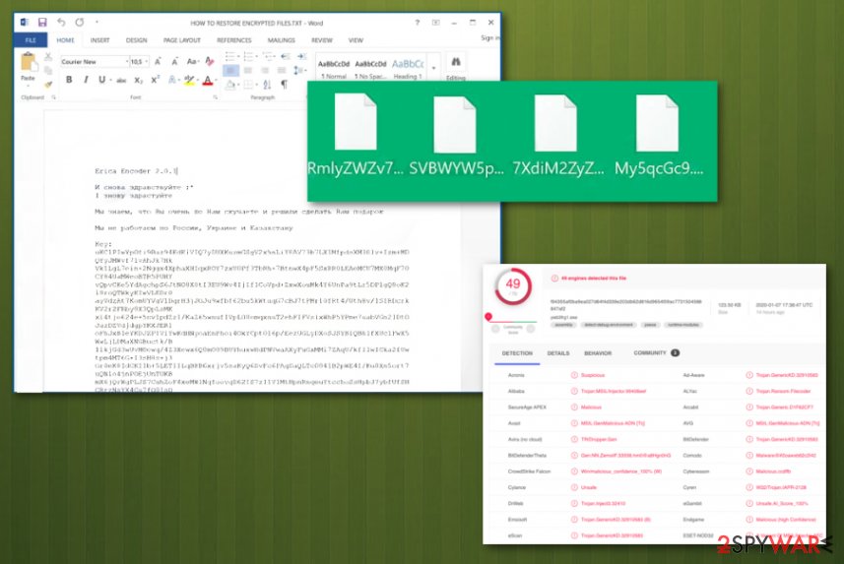
Task: Apply strikethrough to text
Action: [x=121, y=80]
